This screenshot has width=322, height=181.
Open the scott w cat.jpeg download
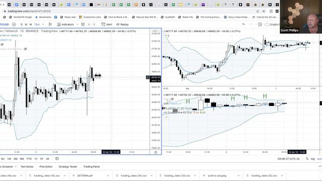(x=217, y=175)
